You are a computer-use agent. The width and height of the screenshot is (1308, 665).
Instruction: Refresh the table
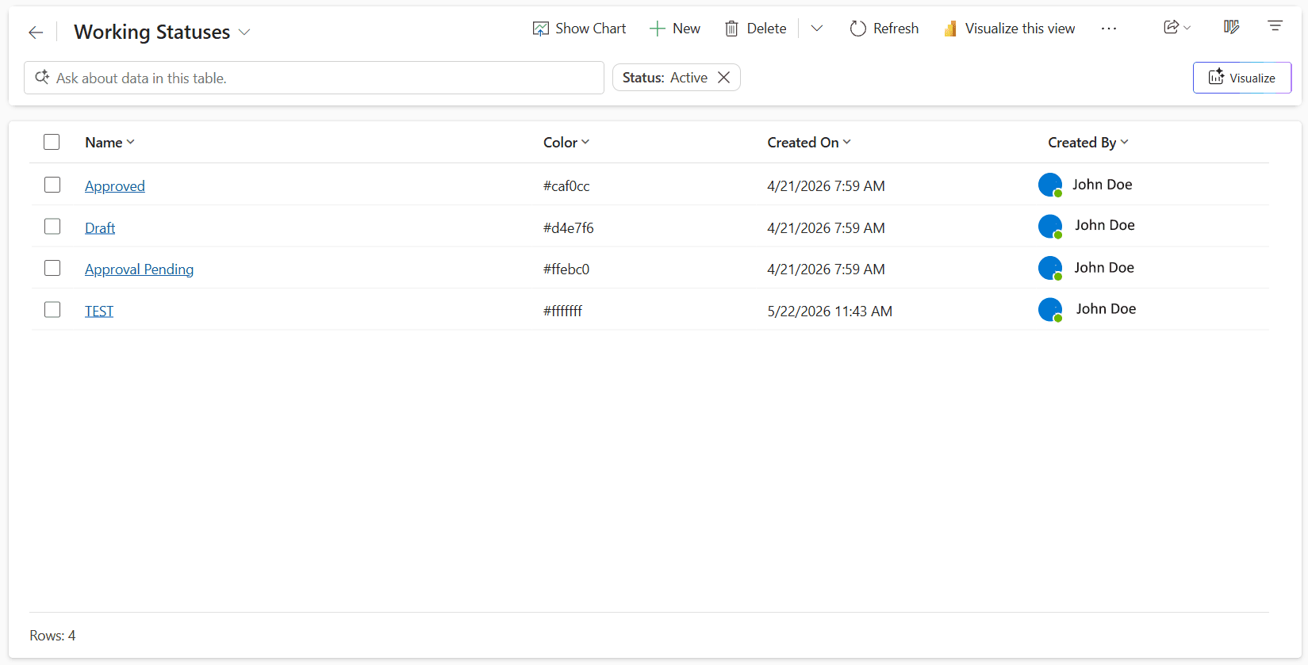click(x=884, y=29)
